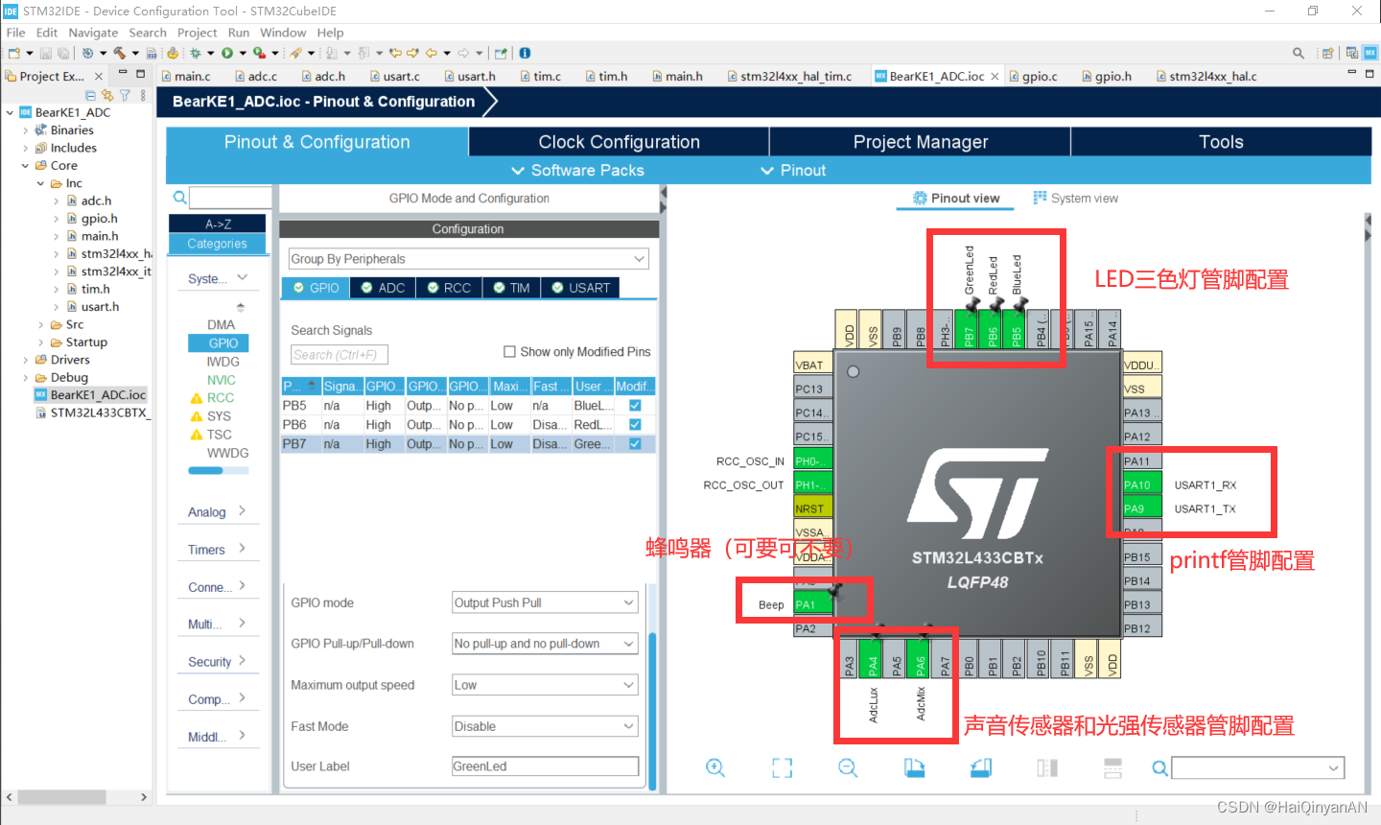Open the GPIO Pull-up/Pull-down dropdown
Viewport: 1381px width, 825px height.
pos(546,644)
